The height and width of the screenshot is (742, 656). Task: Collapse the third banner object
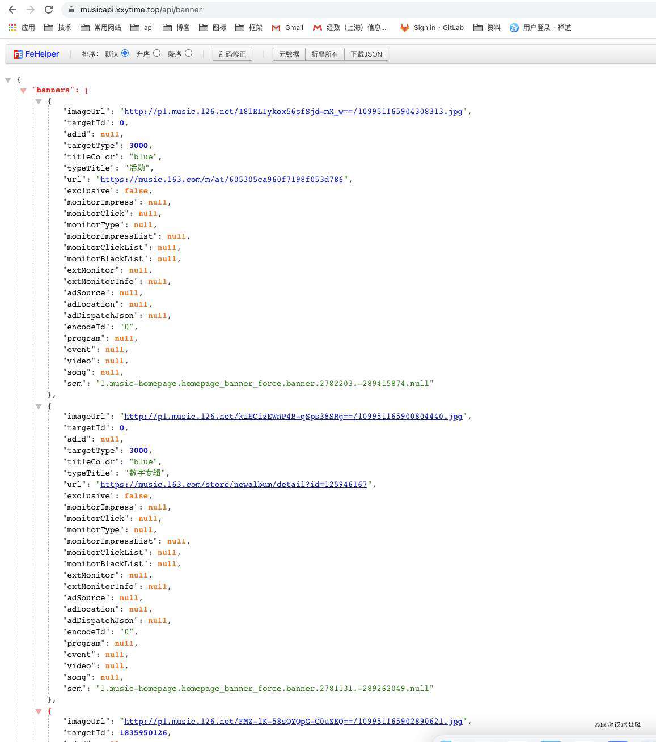point(39,711)
